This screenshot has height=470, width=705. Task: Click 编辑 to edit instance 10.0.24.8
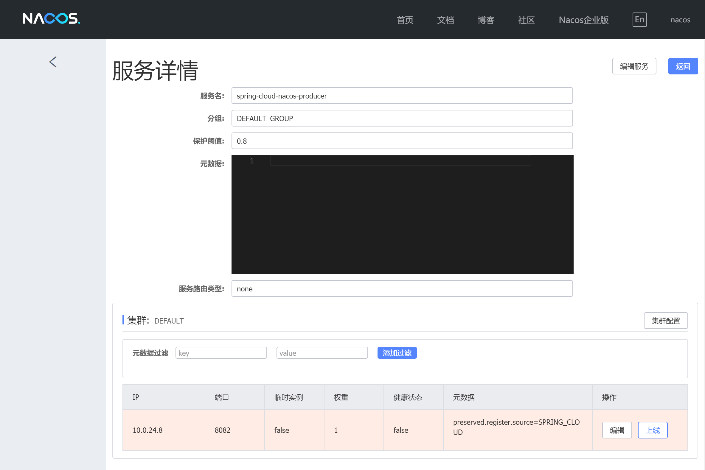pyautogui.click(x=617, y=430)
